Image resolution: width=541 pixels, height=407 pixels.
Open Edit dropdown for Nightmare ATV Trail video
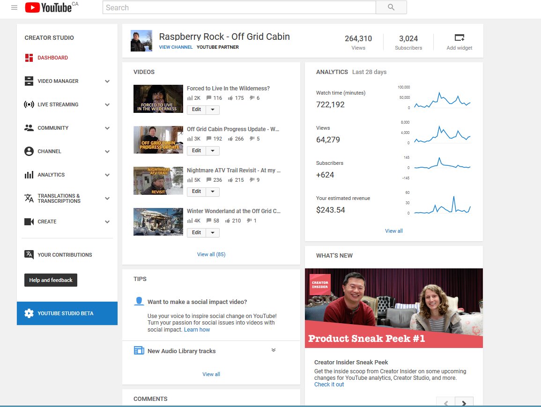point(213,192)
